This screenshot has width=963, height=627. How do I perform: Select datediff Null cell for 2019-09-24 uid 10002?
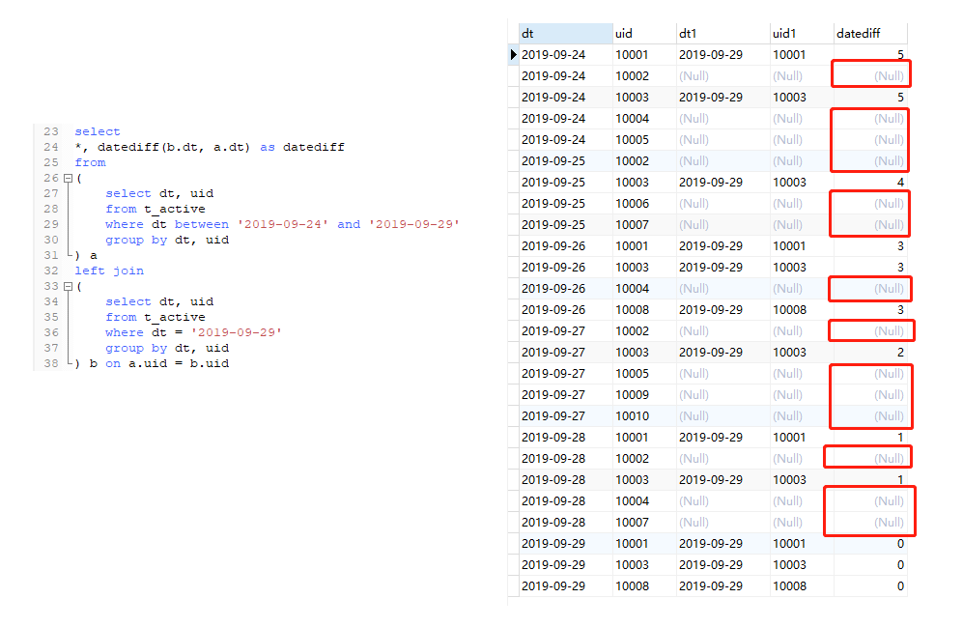point(870,76)
